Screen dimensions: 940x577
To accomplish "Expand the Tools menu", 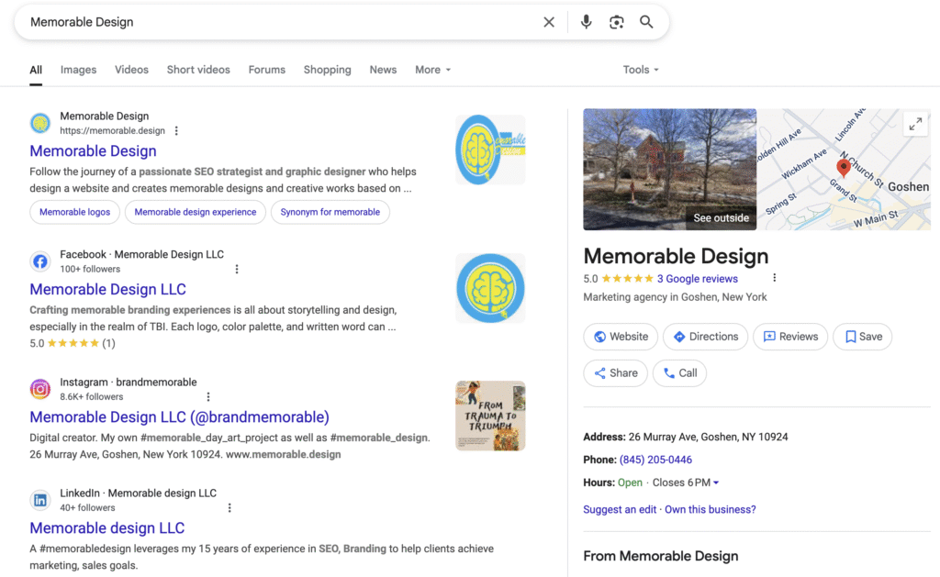I will [640, 69].
